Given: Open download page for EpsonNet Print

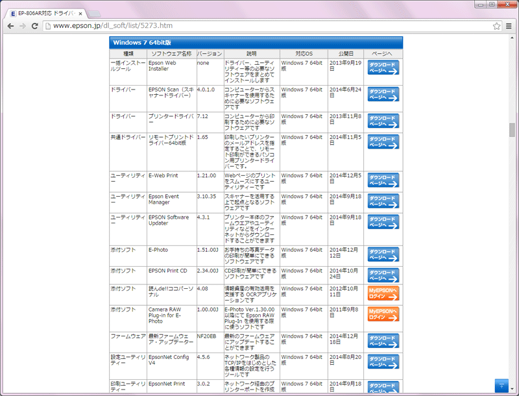Looking at the screenshot, I should [x=383, y=387].
